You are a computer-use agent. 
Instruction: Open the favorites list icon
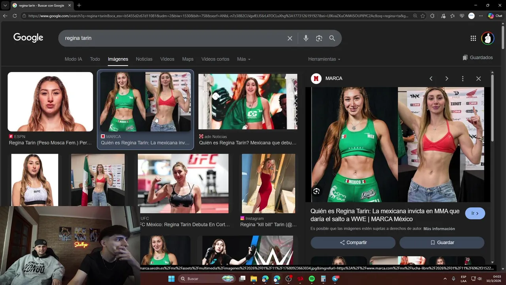452,16
